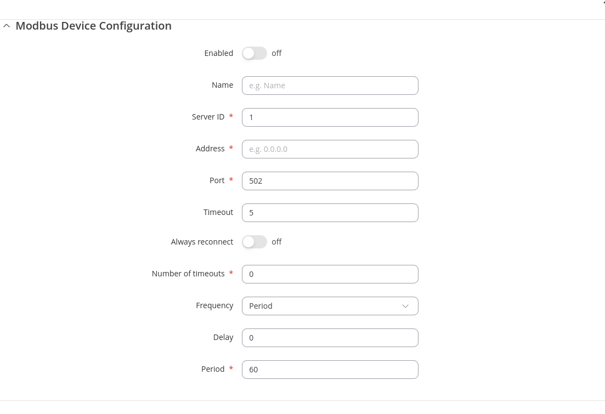Click the Always reconnect label text
The image size is (605, 414).
(x=202, y=242)
